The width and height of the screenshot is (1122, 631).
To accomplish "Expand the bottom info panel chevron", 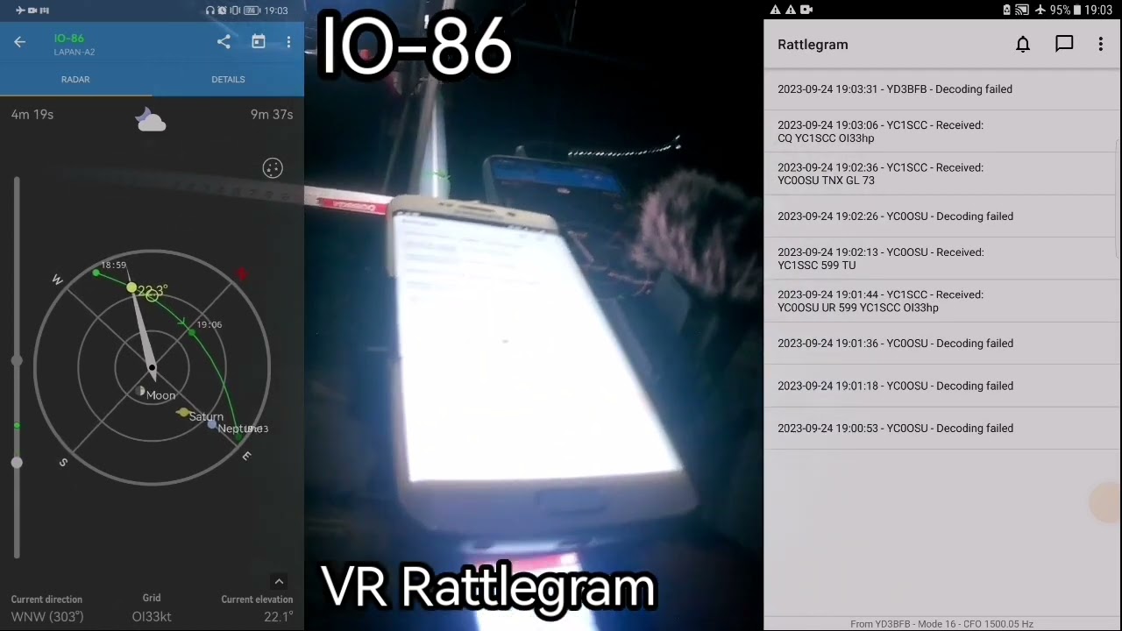I will (279, 581).
